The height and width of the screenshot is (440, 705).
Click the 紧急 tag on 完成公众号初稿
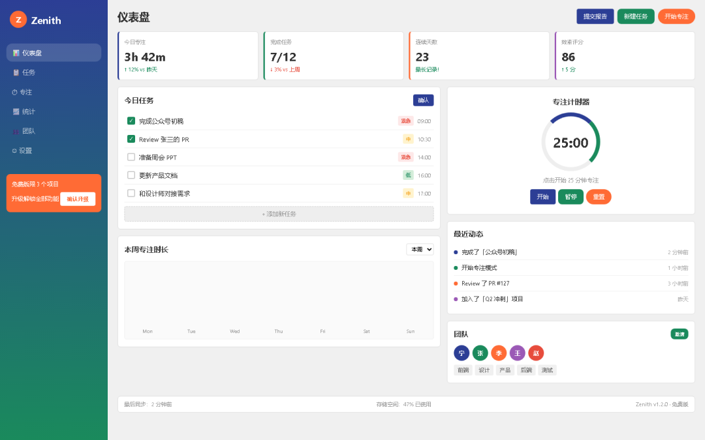[x=405, y=121]
